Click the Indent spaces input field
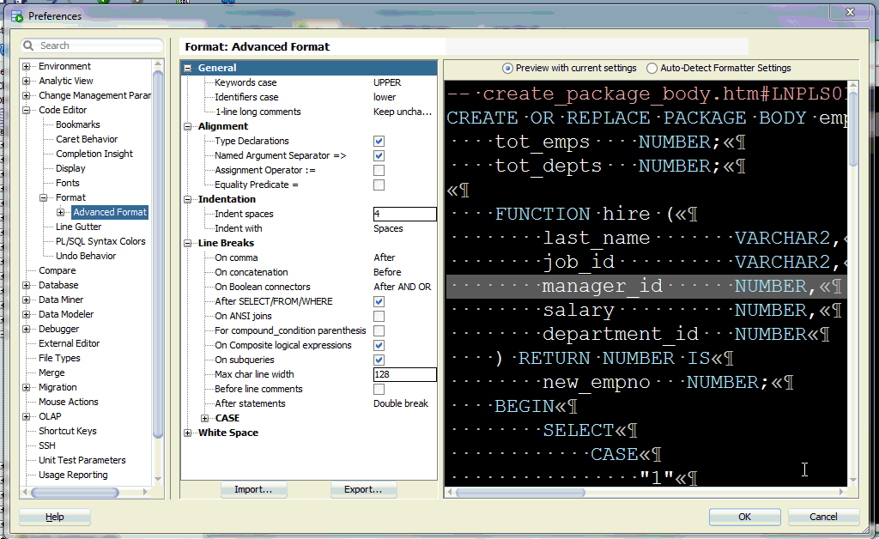 [404, 213]
